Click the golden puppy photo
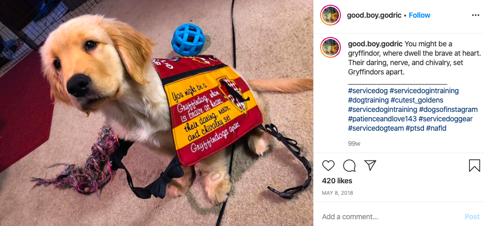 [157, 113]
